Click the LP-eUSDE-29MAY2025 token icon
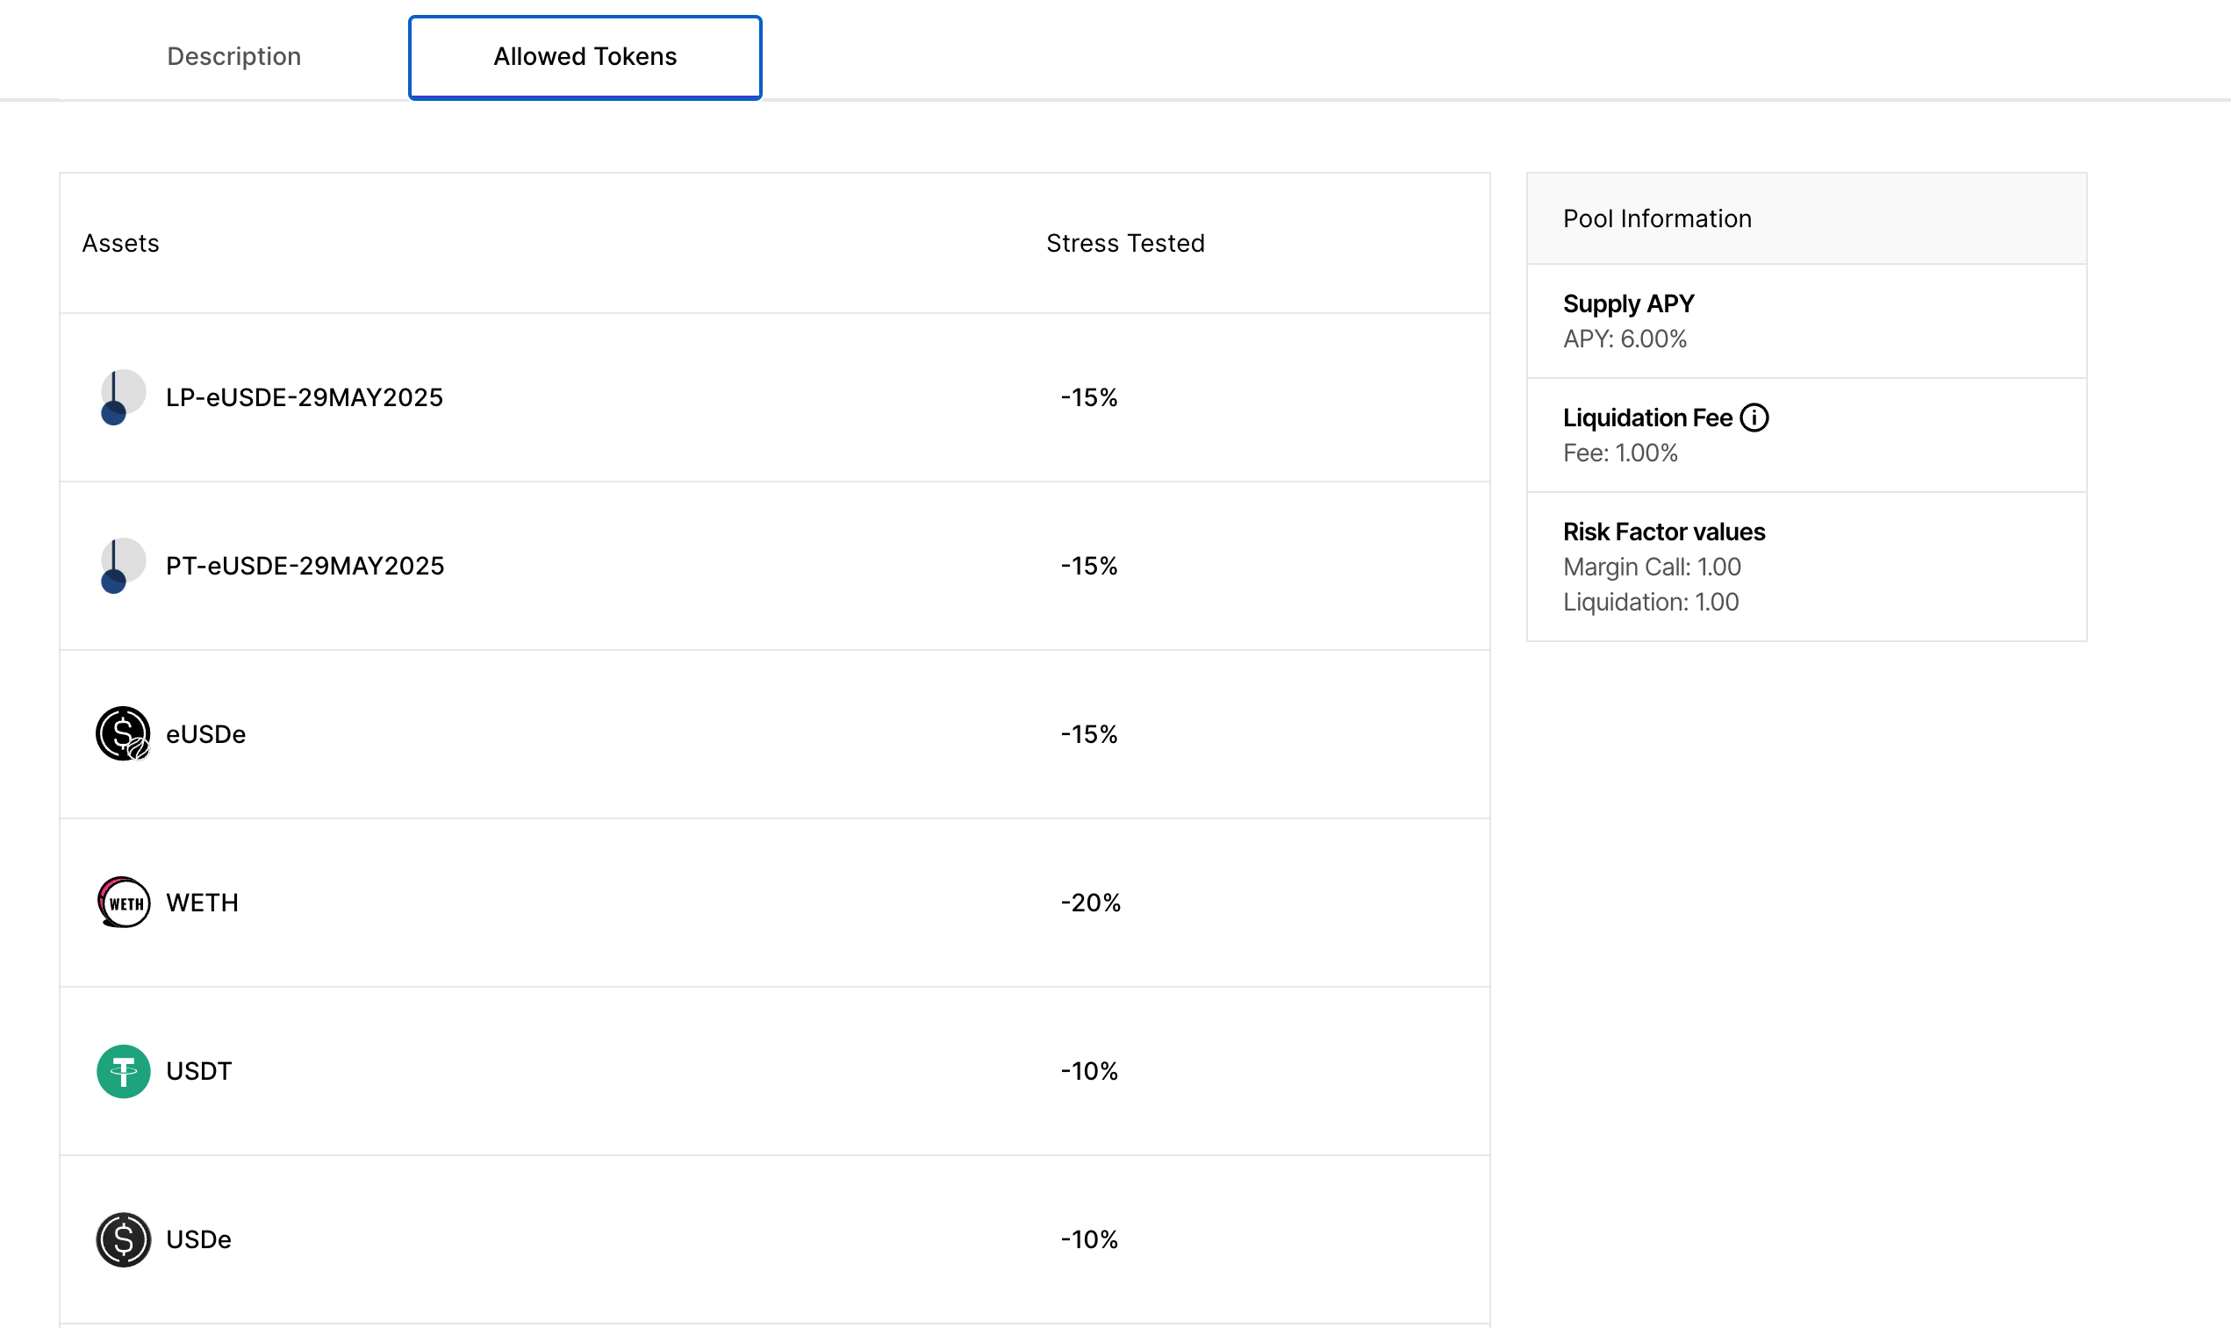 [123, 397]
